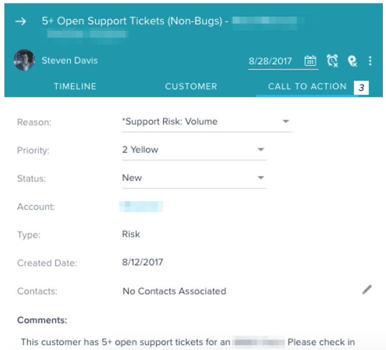This screenshot has width=386, height=350.
Task: Click the number 3 badge beside Call to Action
Action: (x=361, y=88)
